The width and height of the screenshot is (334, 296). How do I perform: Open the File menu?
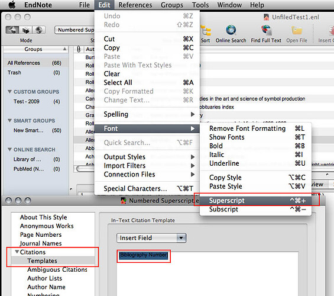pyautogui.click(x=85, y=5)
